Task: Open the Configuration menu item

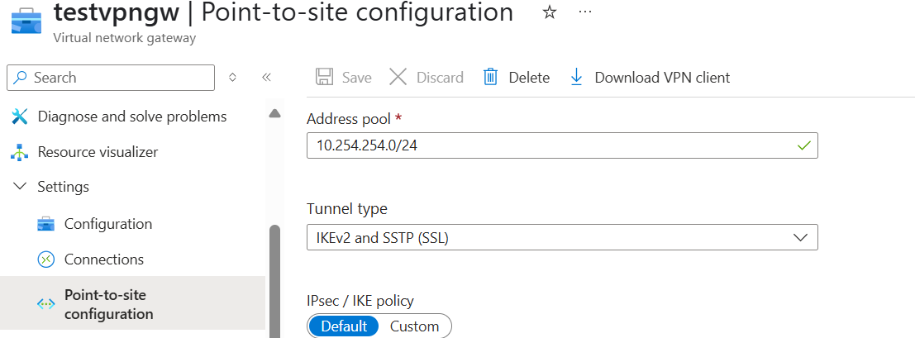Action: click(x=107, y=224)
